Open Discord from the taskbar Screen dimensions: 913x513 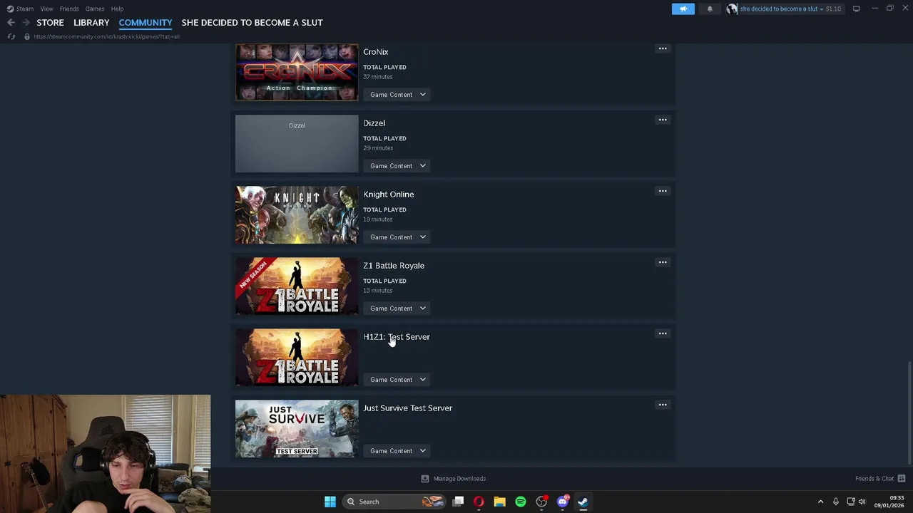[x=563, y=502]
